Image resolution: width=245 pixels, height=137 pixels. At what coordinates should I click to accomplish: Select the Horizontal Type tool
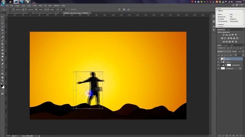(x=2, y=67)
